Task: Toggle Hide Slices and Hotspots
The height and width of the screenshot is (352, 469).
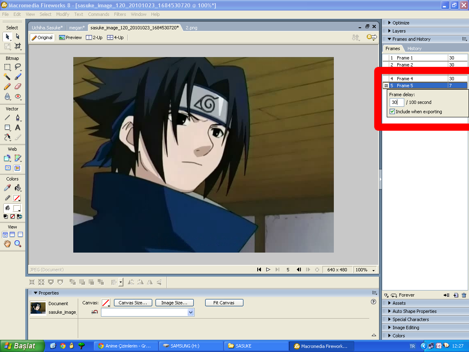Action: (8, 168)
